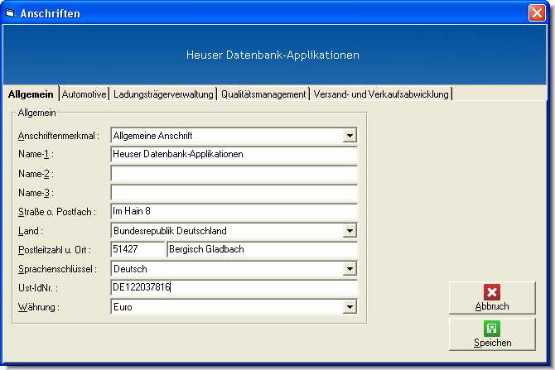Click the Heuser Datenbank-Applikationen banner heading

click(x=273, y=55)
